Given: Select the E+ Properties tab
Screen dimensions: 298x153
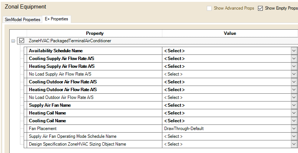Looking at the screenshot, I should tap(56, 19).
